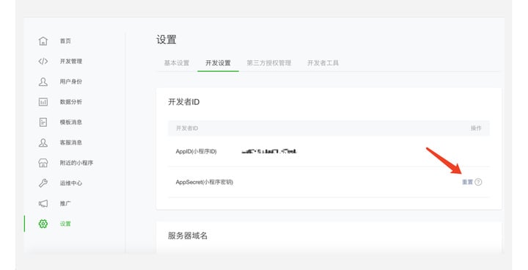Click the green gear icon for 设置

click(x=43, y=224)
